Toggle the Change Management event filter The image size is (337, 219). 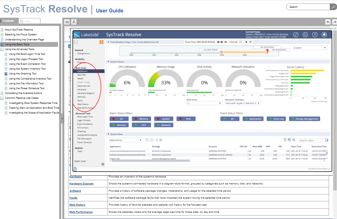304,119
